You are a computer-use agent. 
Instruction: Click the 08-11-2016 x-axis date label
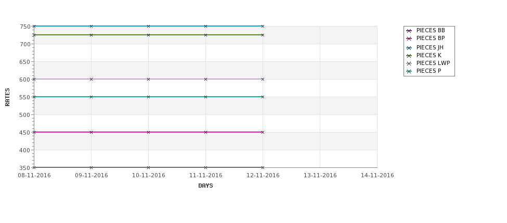click(x=34, y=176)
